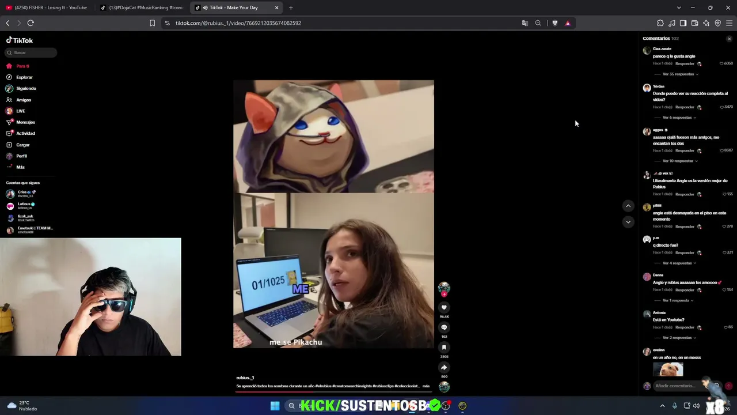Like the 'versión mujer de Rubius' comment

click(x=724, y=194)
